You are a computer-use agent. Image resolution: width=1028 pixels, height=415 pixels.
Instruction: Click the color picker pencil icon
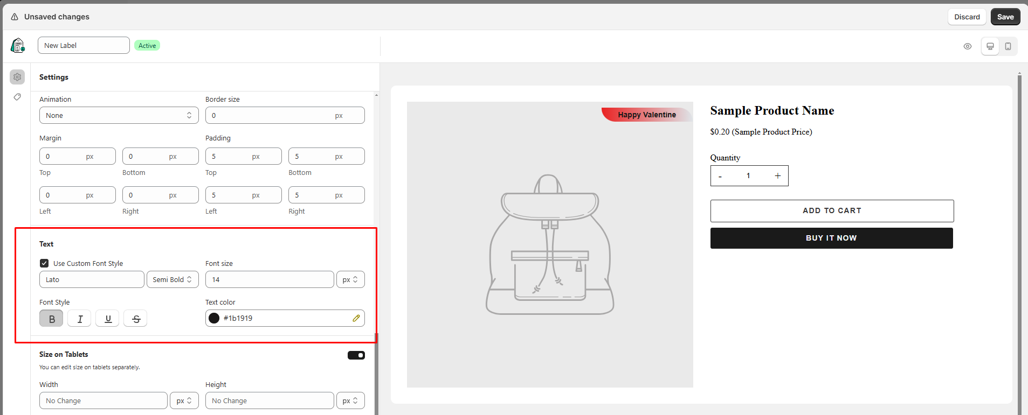[x=356, y=318]
